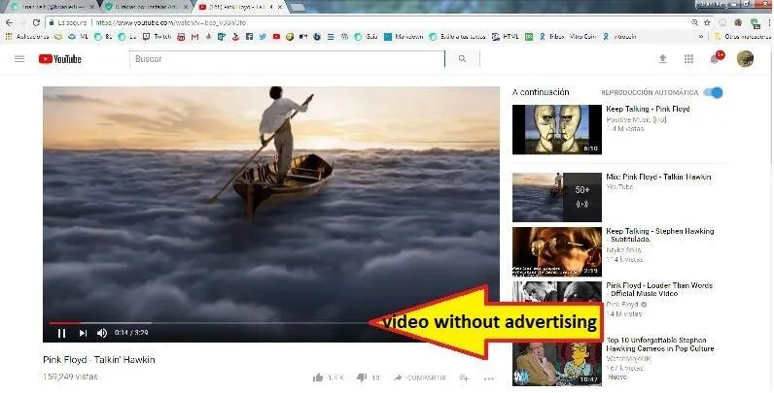The width and height of the screenshot is (774, 393).
Task: Open the YouTube bookmark icon
Action: pos(276,37)
